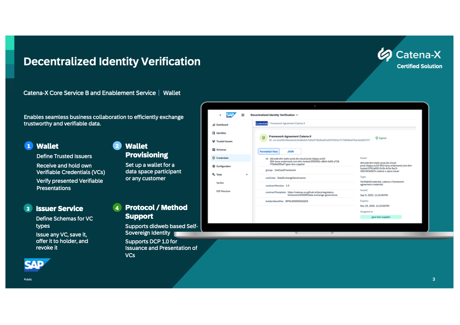
Task: Open the hamburger menu in the app header
Action: (x=243, y=115)
